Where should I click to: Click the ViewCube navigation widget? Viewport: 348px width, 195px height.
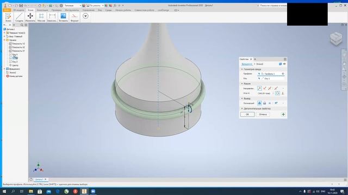tap(336, 38)
